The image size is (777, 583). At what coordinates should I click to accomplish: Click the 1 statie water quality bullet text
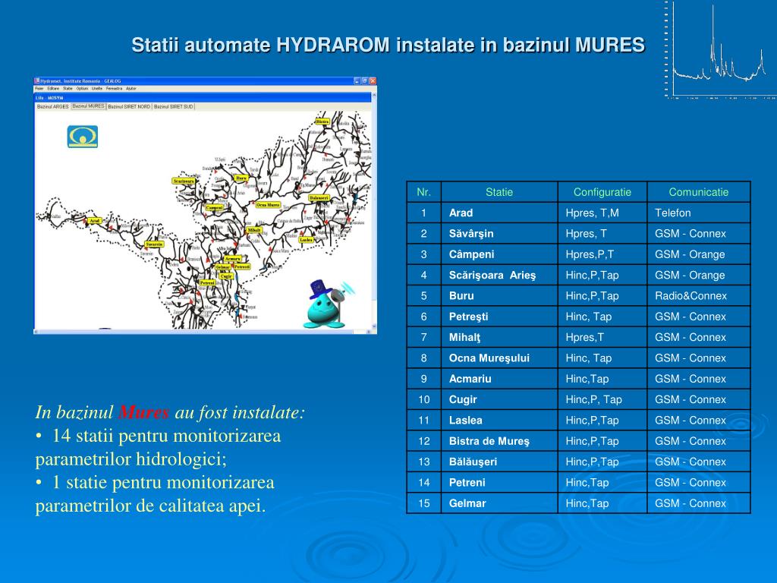(x=155, y=493)
